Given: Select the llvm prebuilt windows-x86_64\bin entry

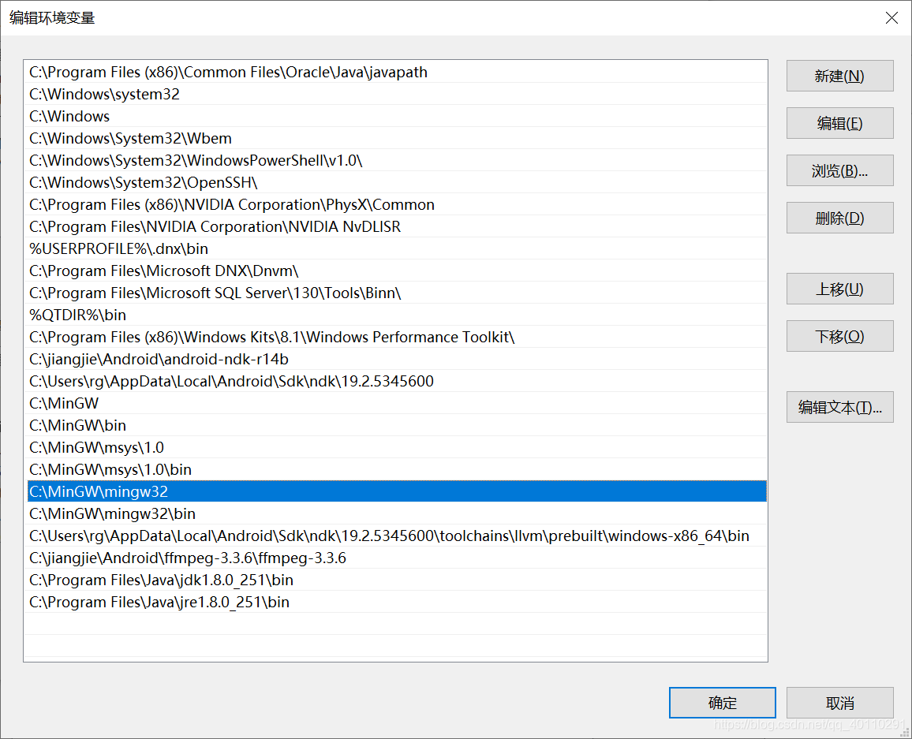Looking at the screenshot, I should pyautogui.click(x=397, y=536).
